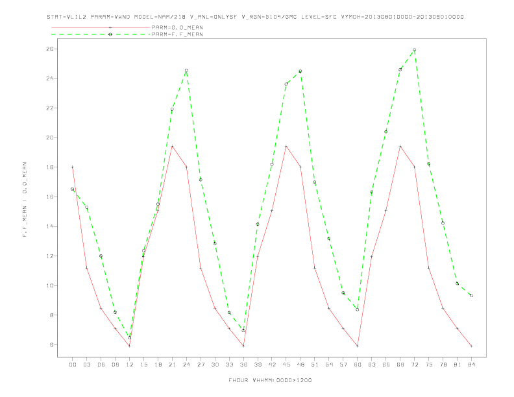This screenshot has width=514, height=397.
Task: Click x-axis tick label 39
Action: [258, 365]
